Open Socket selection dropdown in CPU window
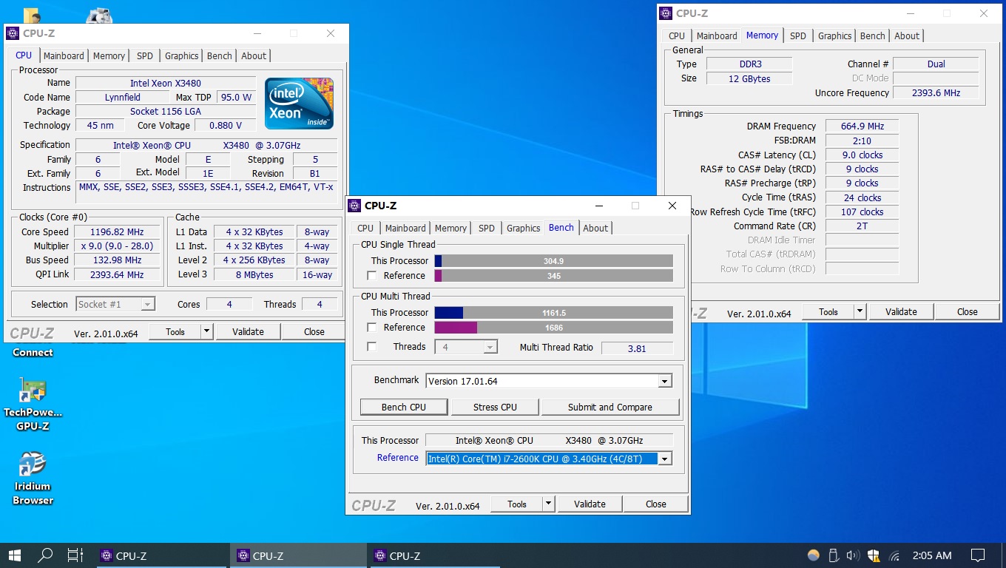The width and height of the screenshot is (1006, 568). coord(148,305)
